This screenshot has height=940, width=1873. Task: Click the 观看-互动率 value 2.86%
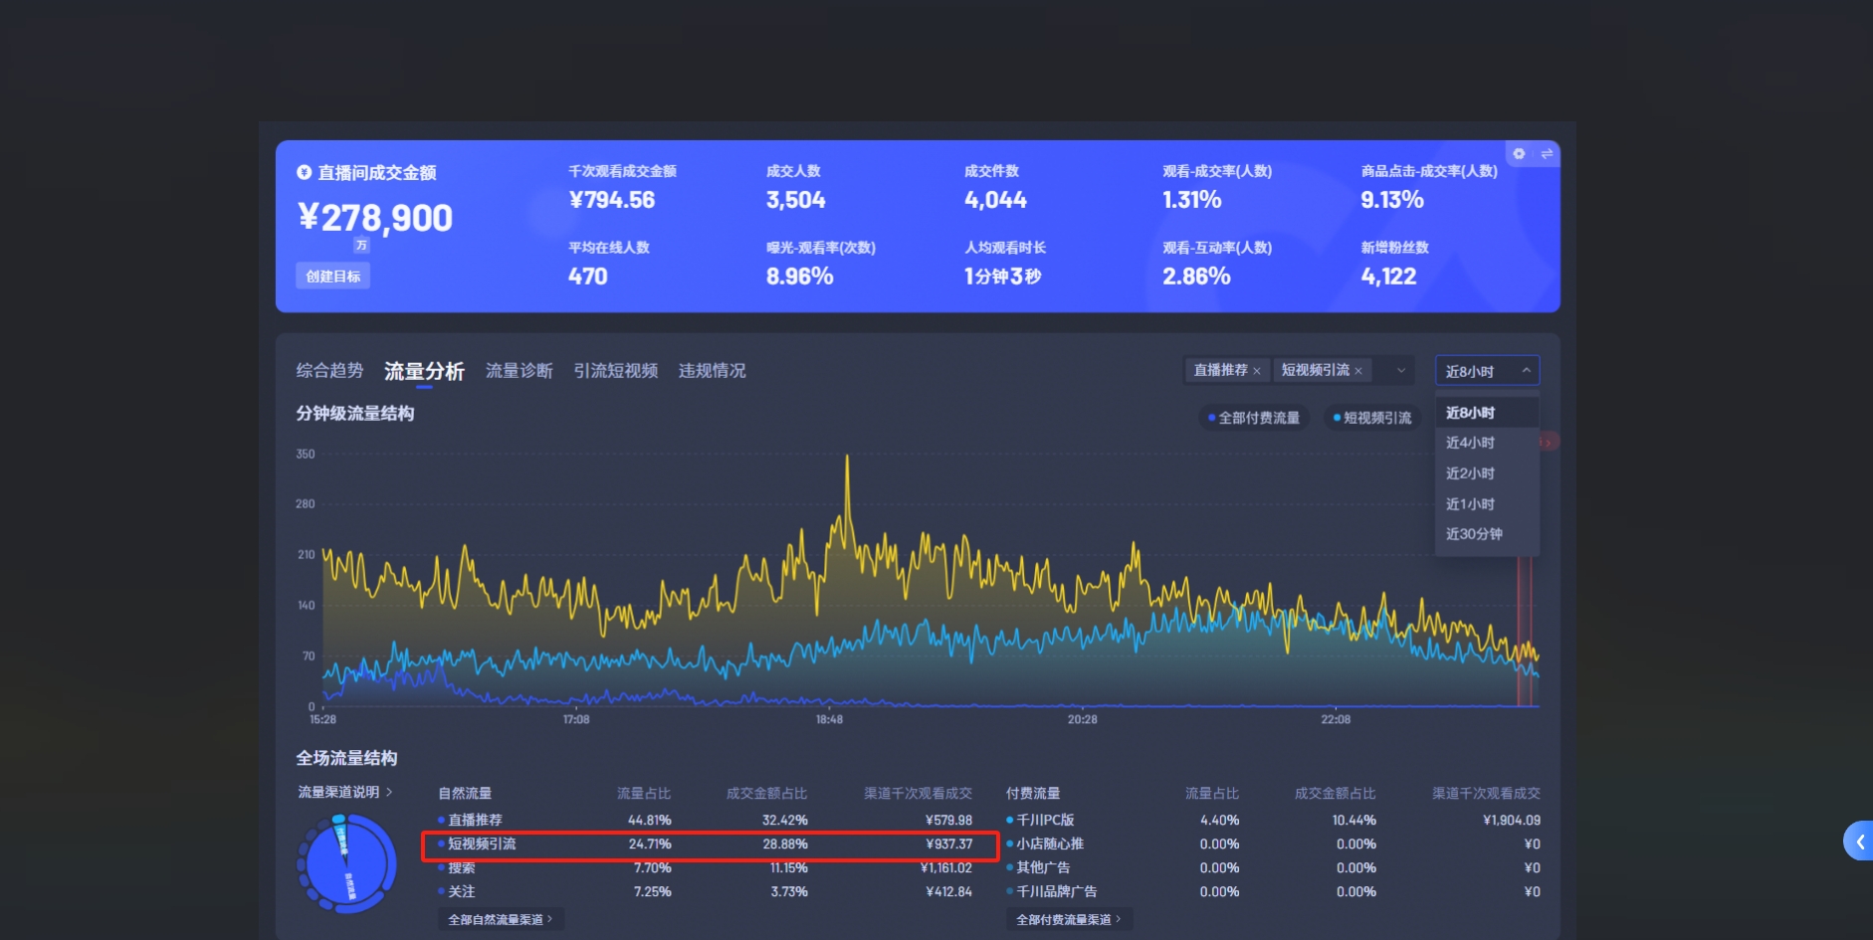tap(1196, 277)
